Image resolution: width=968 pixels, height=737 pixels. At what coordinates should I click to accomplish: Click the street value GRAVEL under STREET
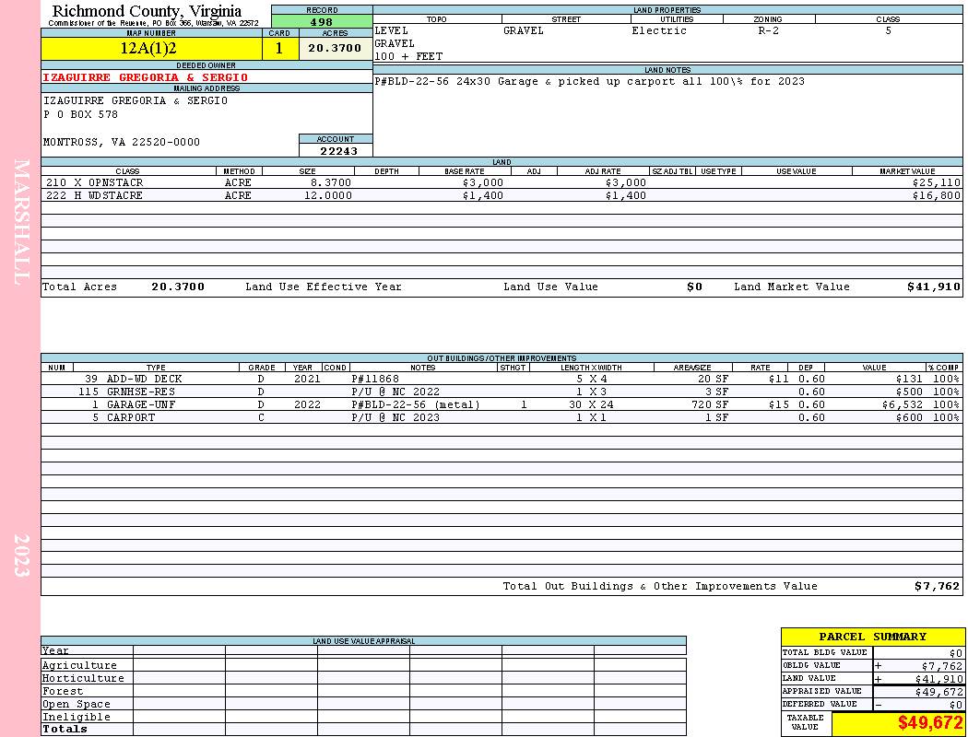coord(524,30)
